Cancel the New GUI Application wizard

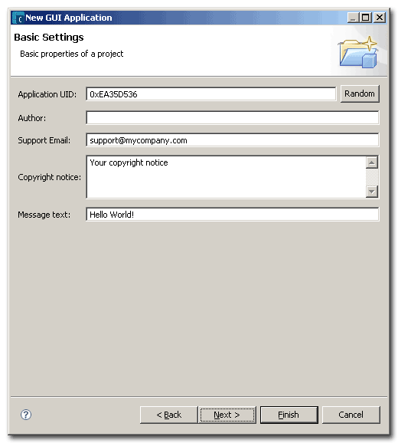(351, 415)
